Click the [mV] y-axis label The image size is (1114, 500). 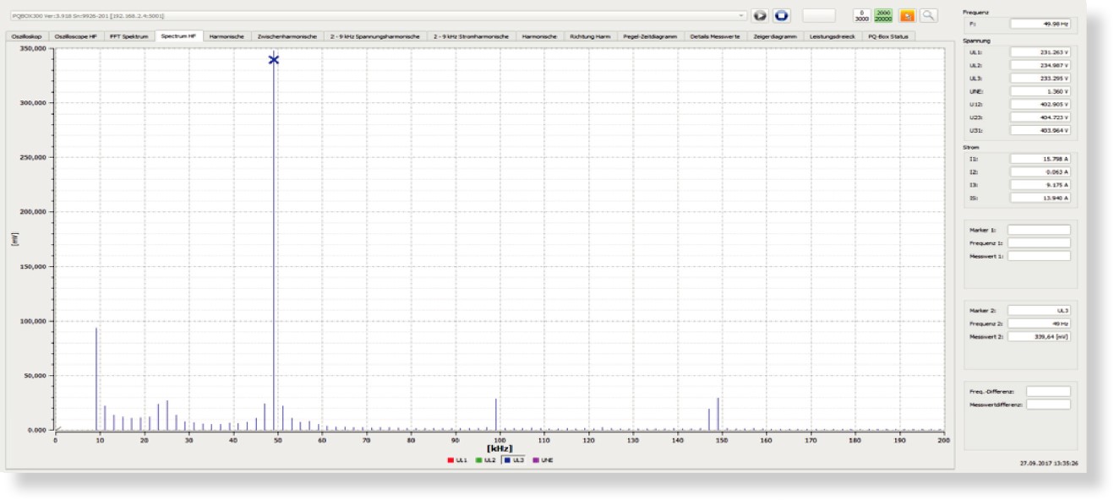coord(14,241)
